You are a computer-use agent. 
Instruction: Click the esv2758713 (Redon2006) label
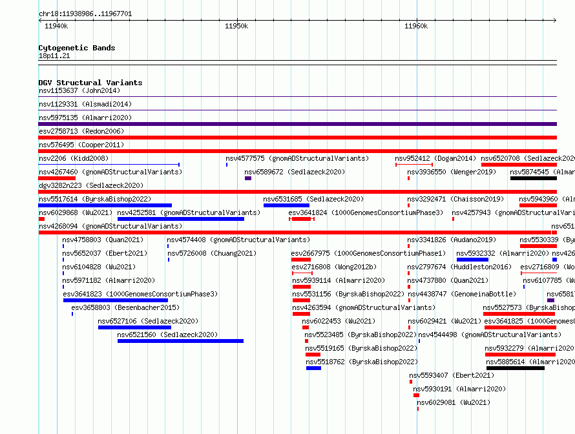point(81,131)
